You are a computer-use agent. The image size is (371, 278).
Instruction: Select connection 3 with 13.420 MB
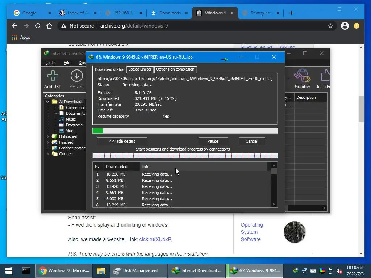coord(182,186)
